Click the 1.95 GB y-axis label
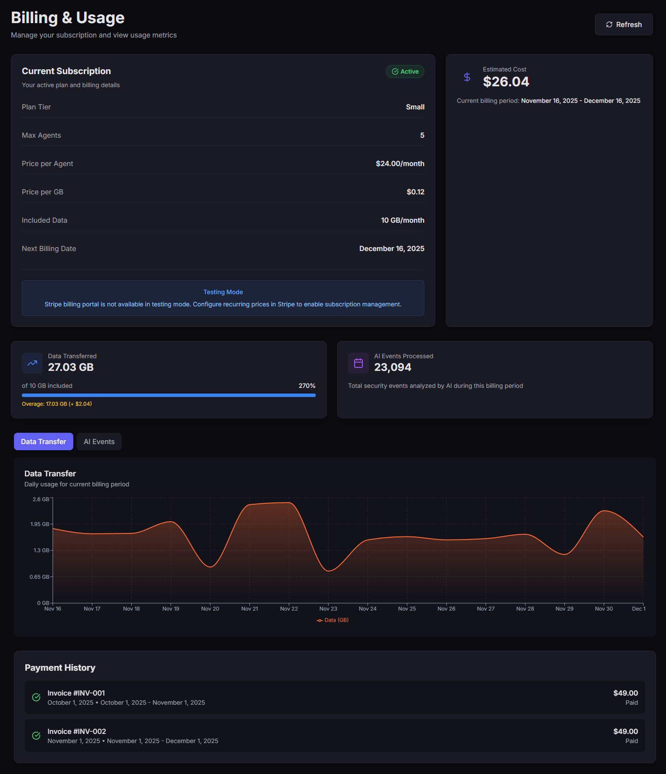Viewport: 666px width, 774px height. tap(40, 524)
